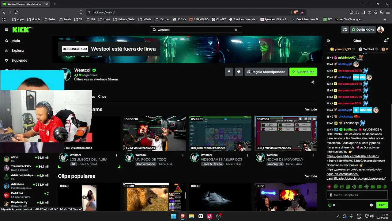Click the Conversando category tag
This screenshot has width=392, height=221.
(x=146, y=164)
